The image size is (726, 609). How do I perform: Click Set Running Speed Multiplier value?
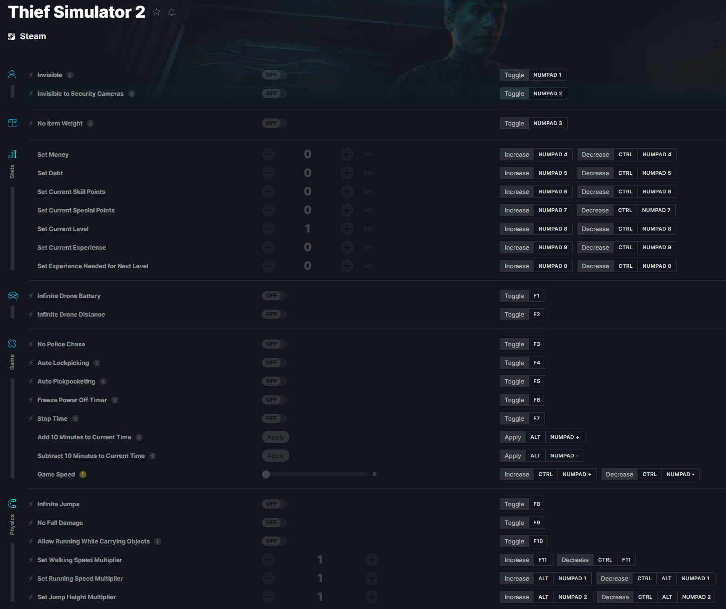(x=320, y=578)
